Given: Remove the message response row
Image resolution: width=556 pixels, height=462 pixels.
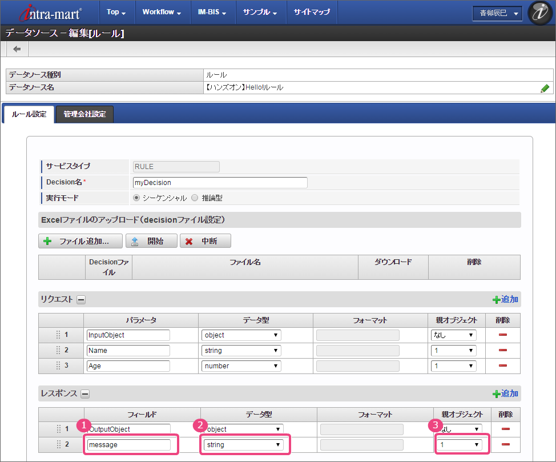Looking at the screenshot, I should coord(505,445).
